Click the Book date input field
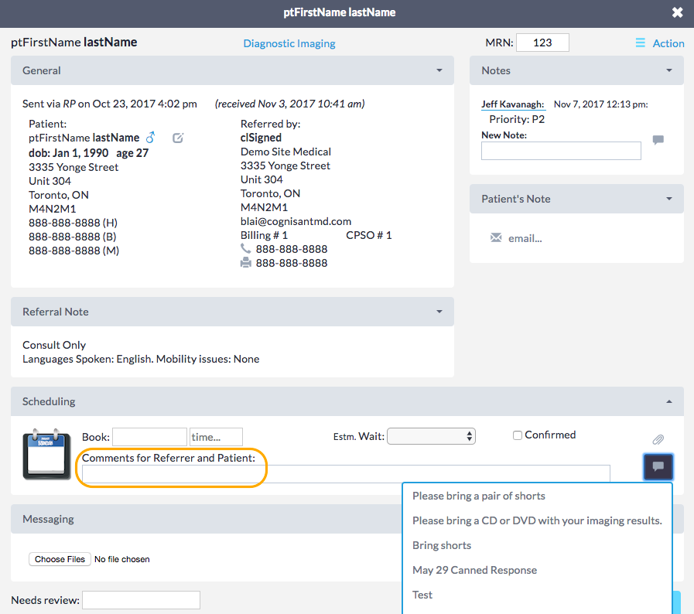Image resolution: width=694 pixels, height=614 pixels. [x=149, y=437]
